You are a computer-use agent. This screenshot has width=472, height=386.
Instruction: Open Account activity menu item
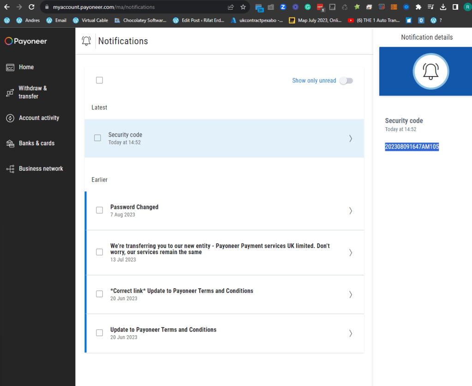[39, 118]
